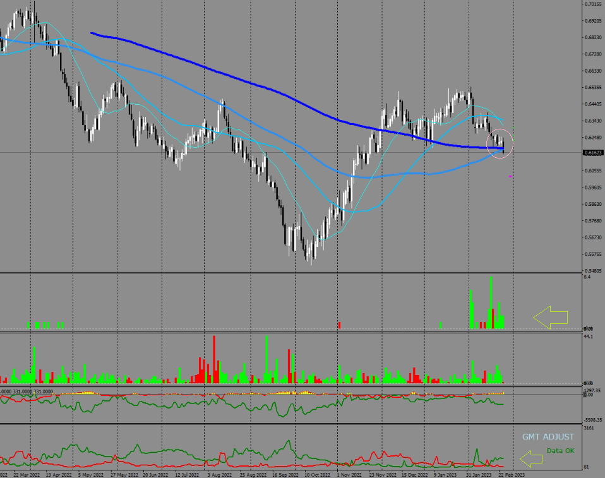Select the GMT ADJUST label
The image size is (605, 478).
pos(548,437)
